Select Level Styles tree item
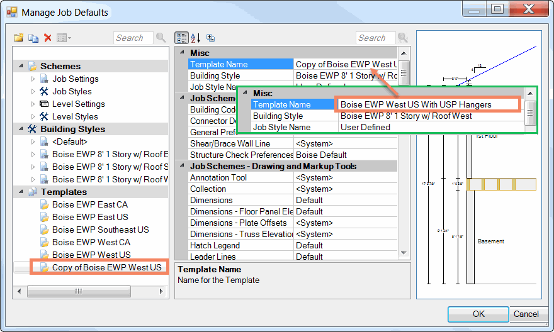The width and height of the screenshot is (554, 332). [x=75, y=116]
